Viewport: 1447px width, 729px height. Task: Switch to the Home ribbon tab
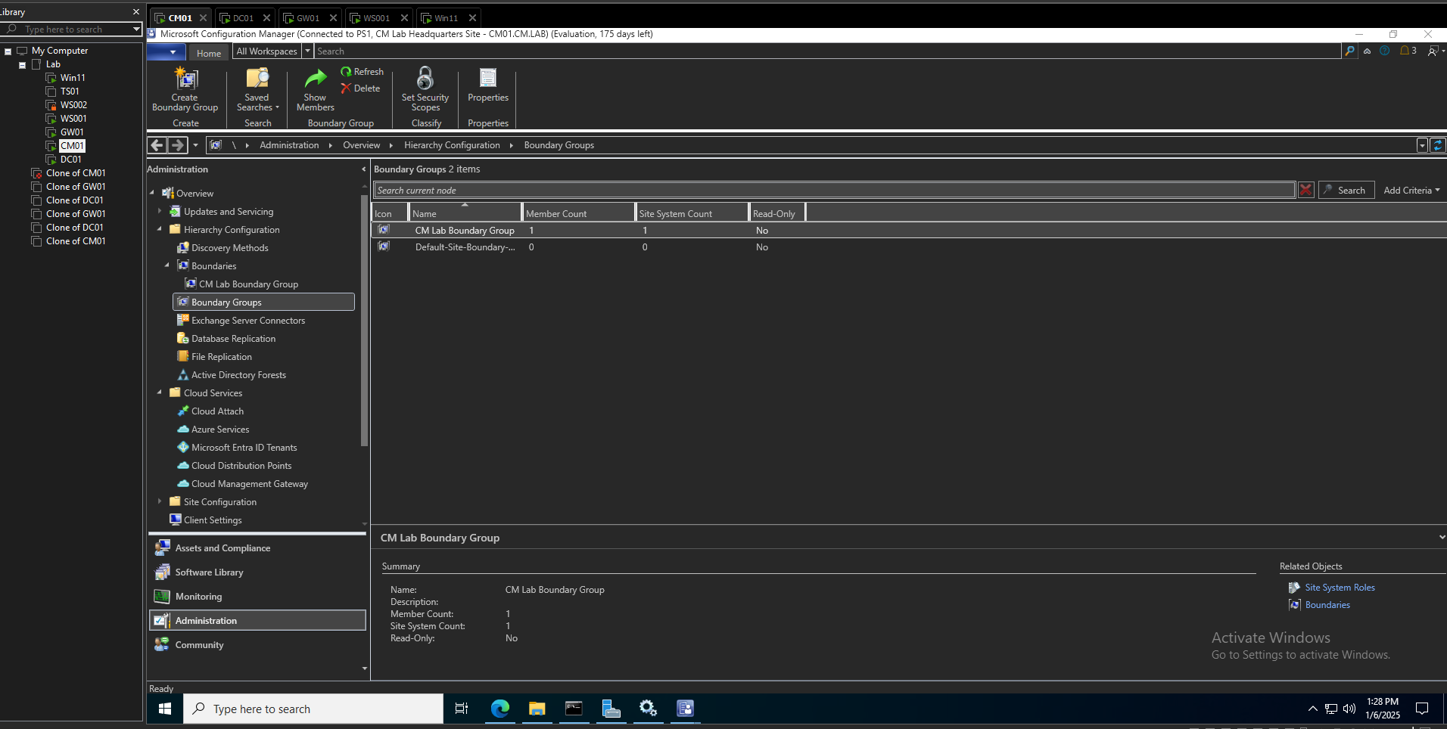209,52
